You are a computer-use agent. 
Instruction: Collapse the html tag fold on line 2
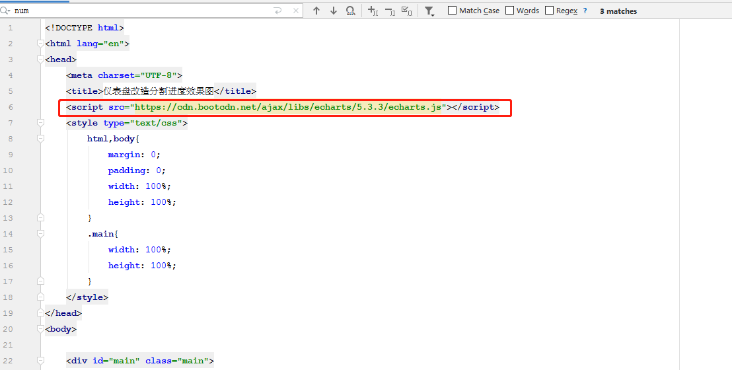(x=40, y=44)
